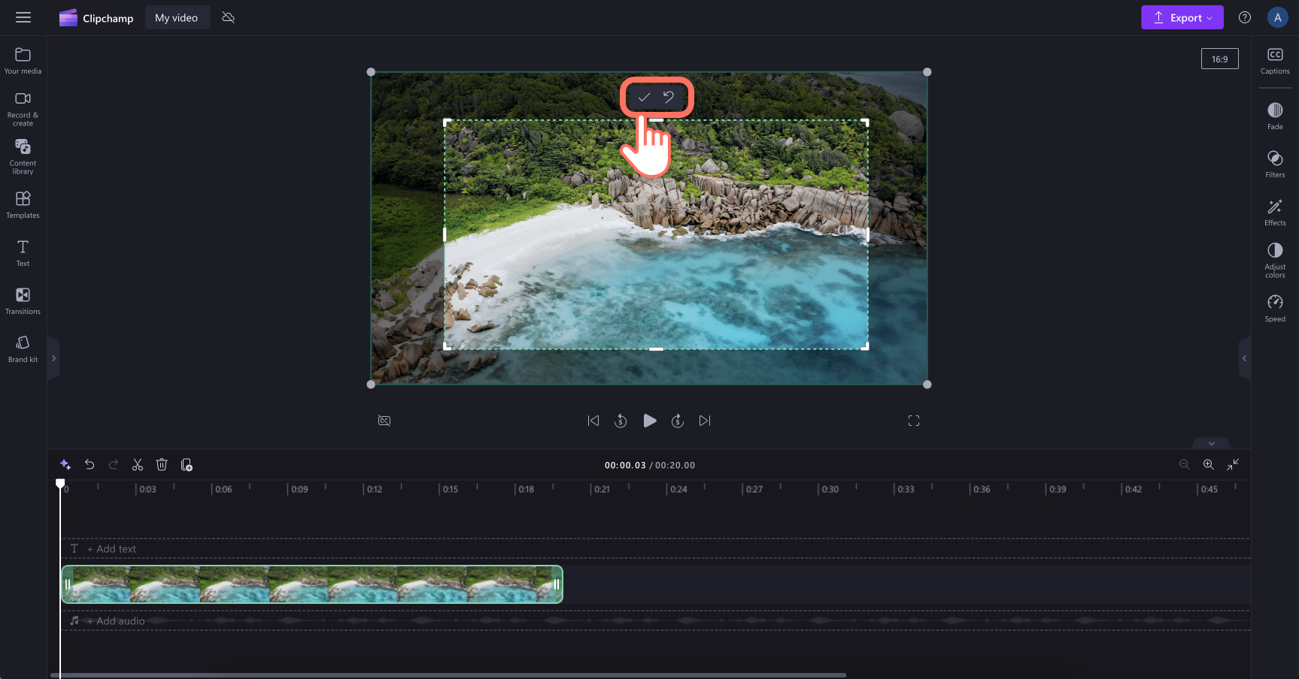Zoom in the timeline
The height and width of the screenshot is (679, 1299).
1208,465
